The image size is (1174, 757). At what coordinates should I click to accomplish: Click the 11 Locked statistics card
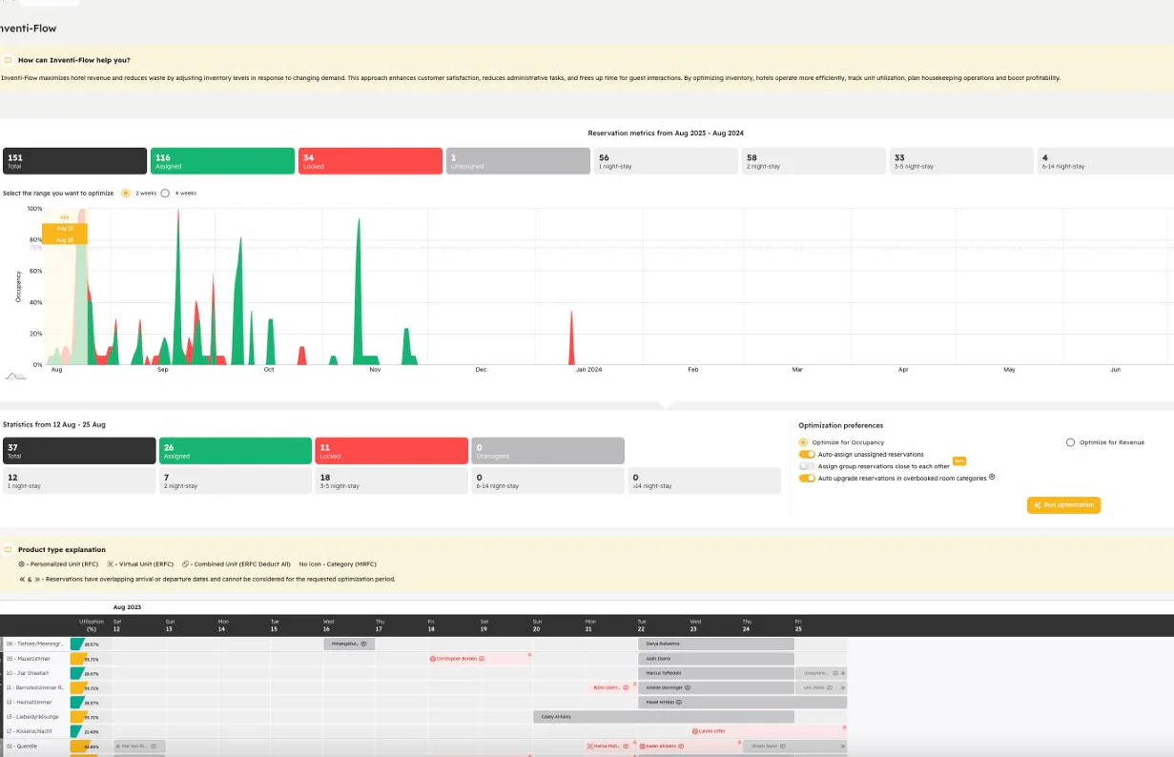tap(392, 451)
